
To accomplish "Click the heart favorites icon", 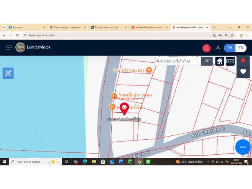I will 243,72.
